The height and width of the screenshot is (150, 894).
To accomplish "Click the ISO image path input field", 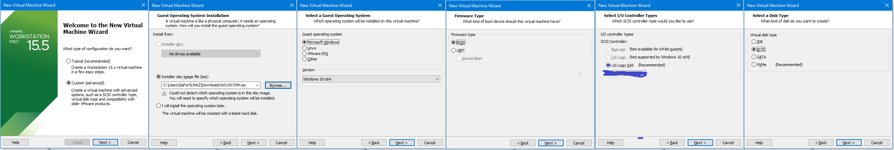I will click(x=208, y=85).
